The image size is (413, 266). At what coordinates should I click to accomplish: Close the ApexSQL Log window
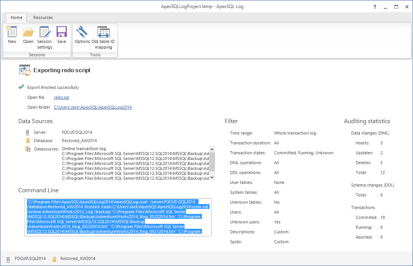407,7
